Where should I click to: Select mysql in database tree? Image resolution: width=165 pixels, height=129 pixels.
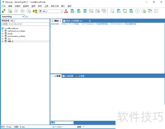point(10,34)
